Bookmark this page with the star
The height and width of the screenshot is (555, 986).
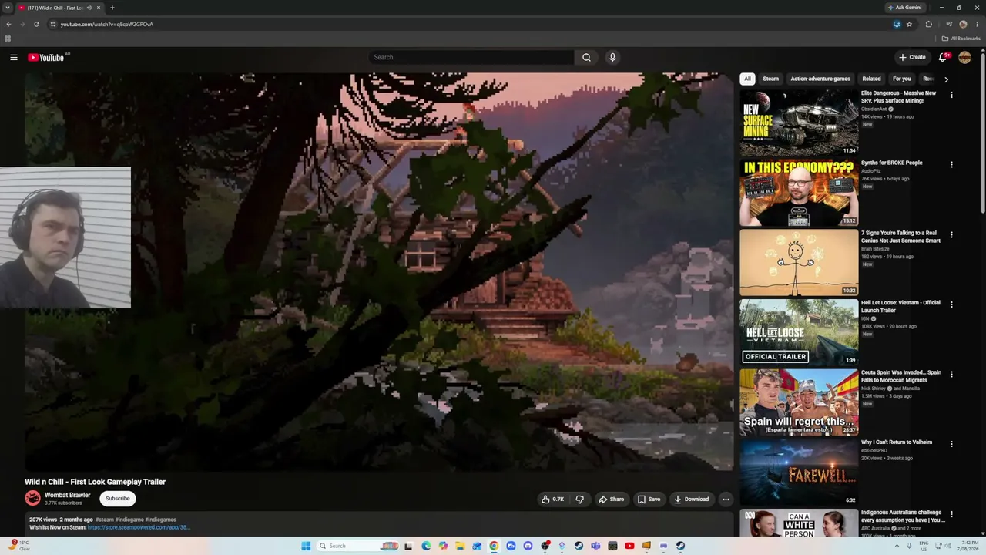click(910, 24)
